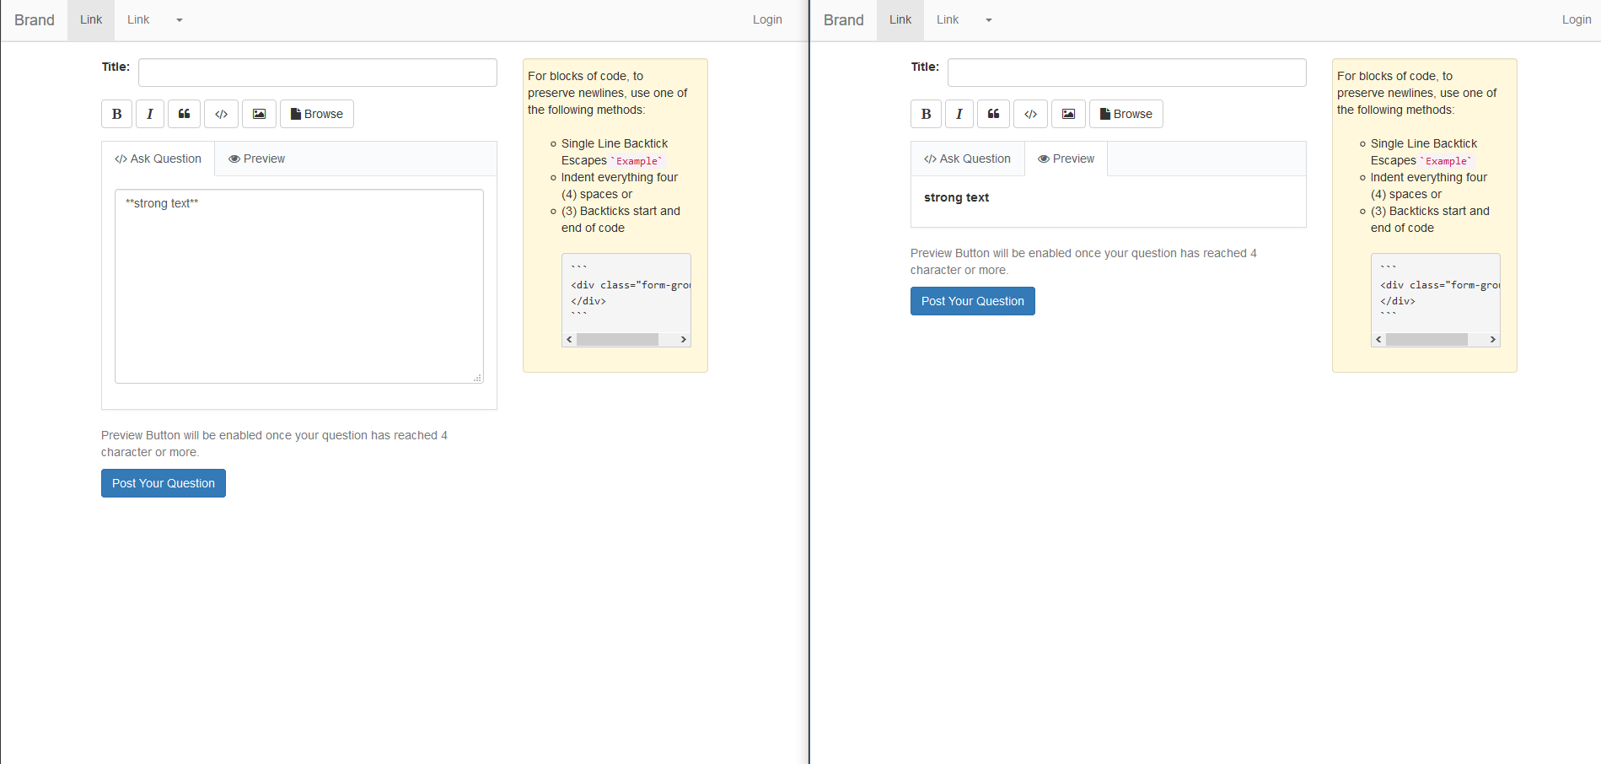Click the Title input field in left window
The image size is (1601, 764).
(318, 73)
